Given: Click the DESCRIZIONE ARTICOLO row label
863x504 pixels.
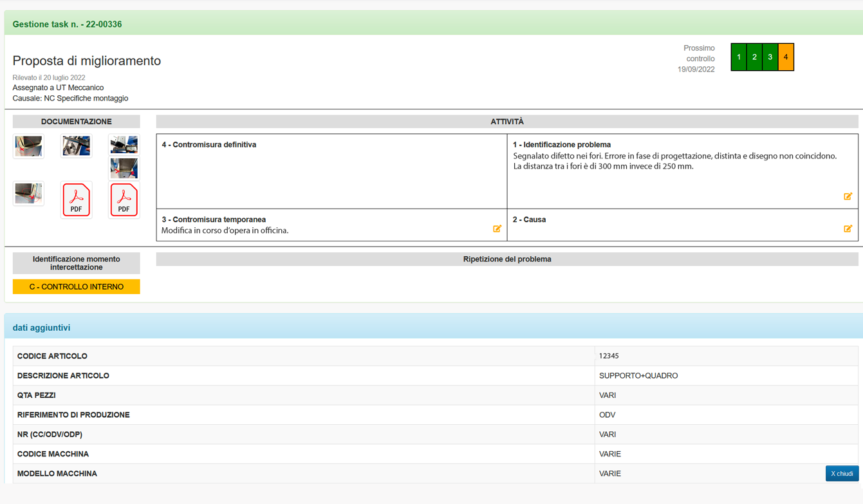Looking at the screenshot, I should [x=63, y=376].
